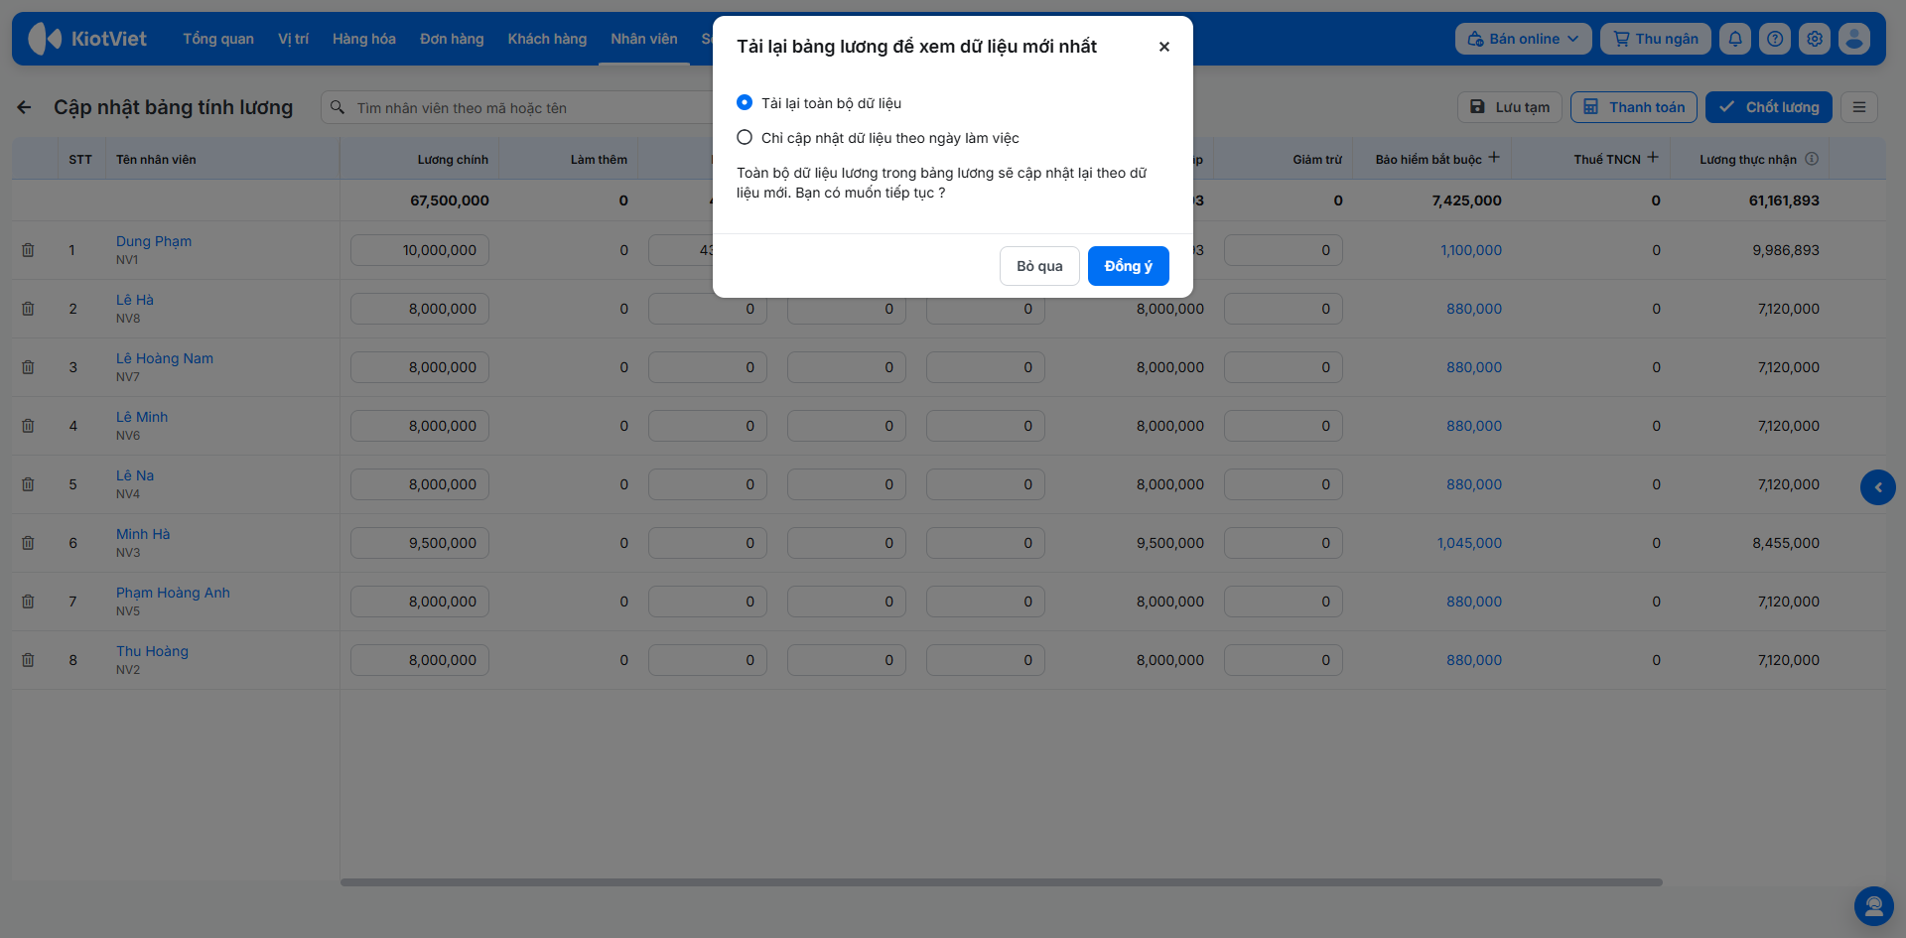Open the help question mark icon
The image size is (1906, 938).
coord(1775,39)
